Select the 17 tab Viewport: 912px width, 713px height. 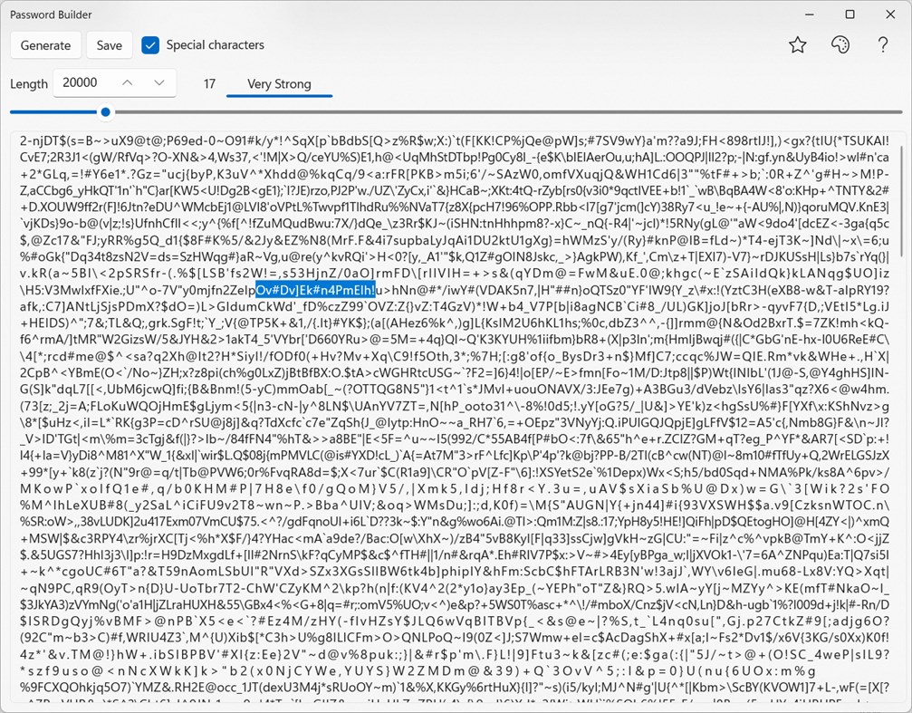[x=209, y=82]
